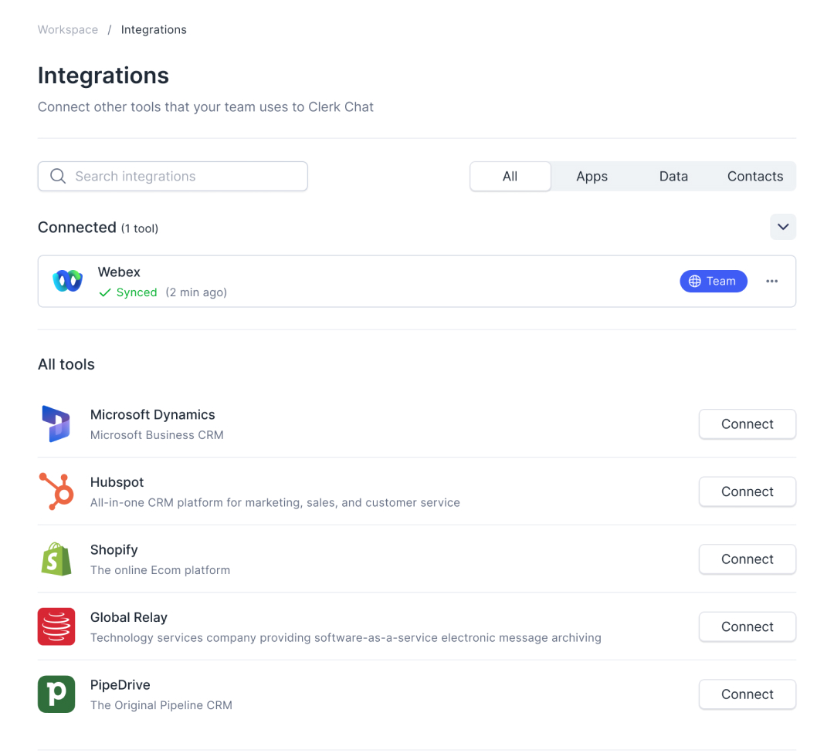Open the Webex three-dot options menu
This screenshot has height=753, width=834.
click(771, 281)
